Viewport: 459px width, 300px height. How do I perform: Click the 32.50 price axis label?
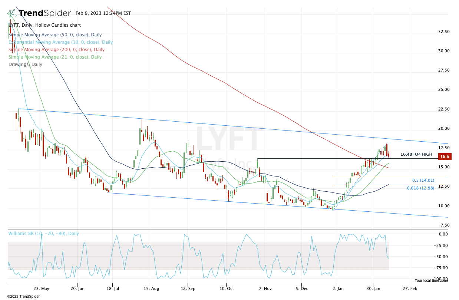click(x=444, y=32)
